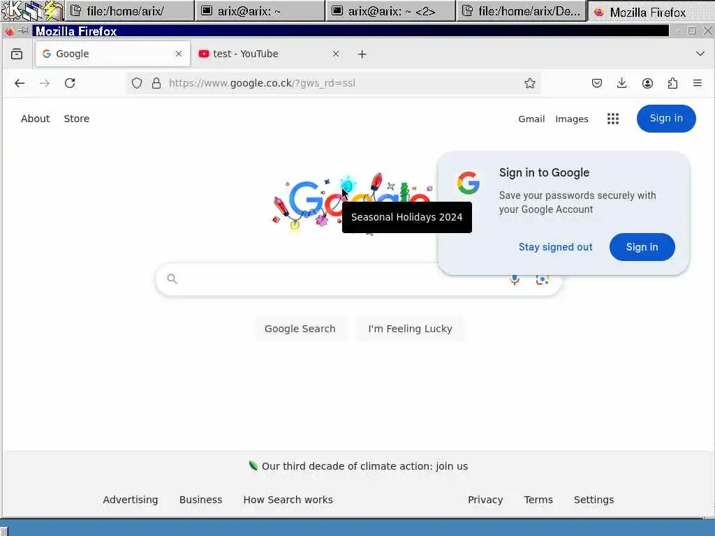
Task: Switch to the arix@arix: ~ terminal in the taskbar
Action: pos(260,11)
